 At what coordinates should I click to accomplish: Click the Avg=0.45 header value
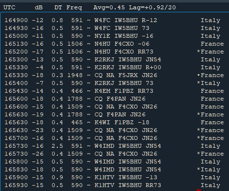109,7
